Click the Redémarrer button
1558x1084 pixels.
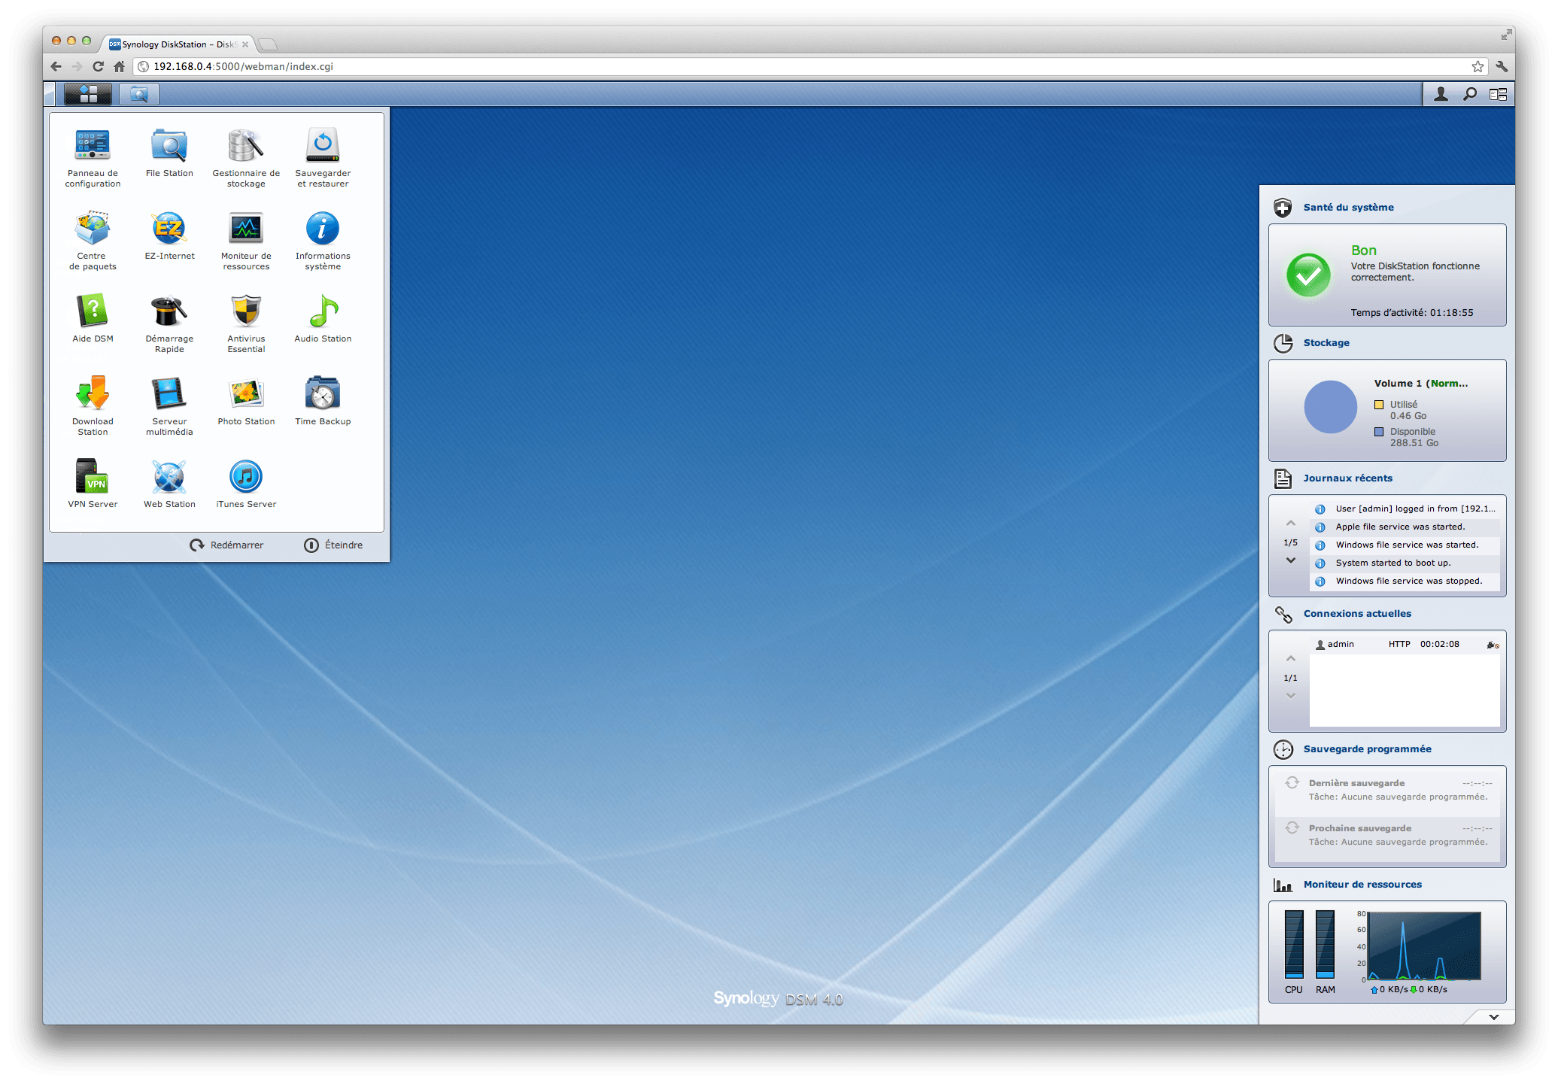click(226, 545)
